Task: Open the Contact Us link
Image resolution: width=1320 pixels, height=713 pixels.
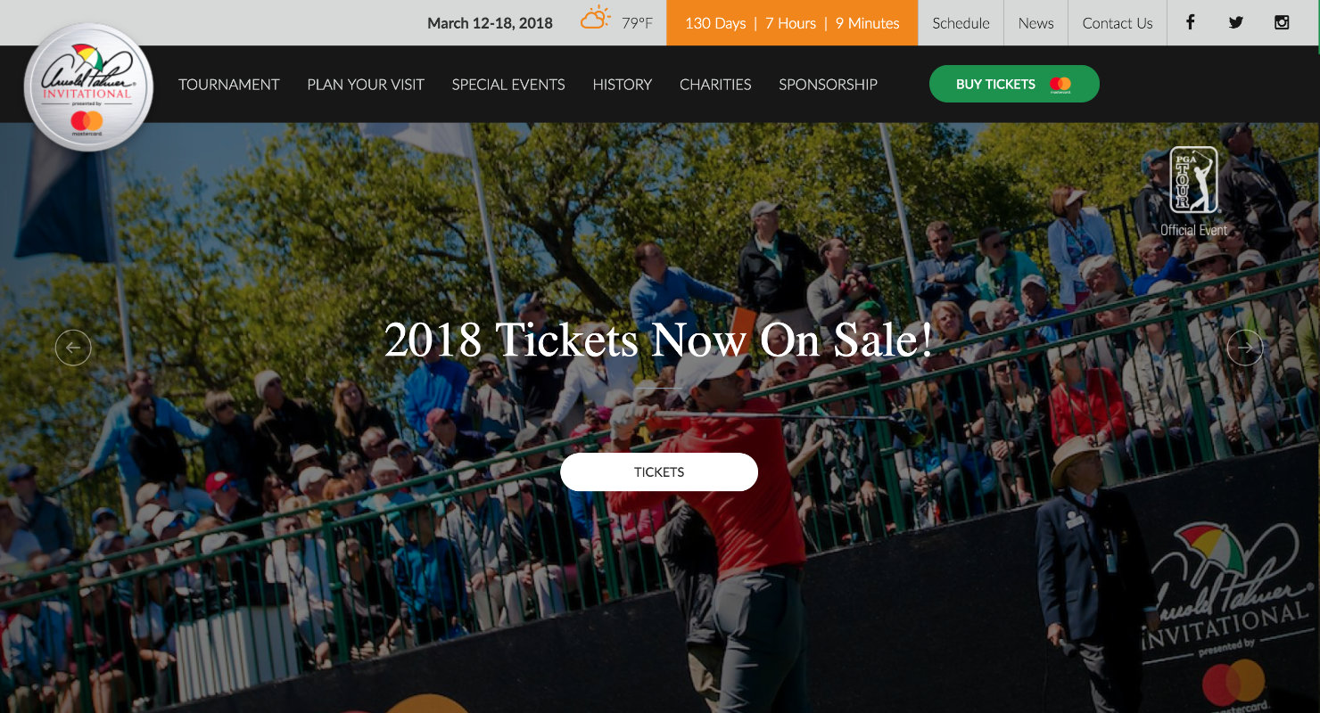Action: pyautogui.click(x=1118, y=23)
